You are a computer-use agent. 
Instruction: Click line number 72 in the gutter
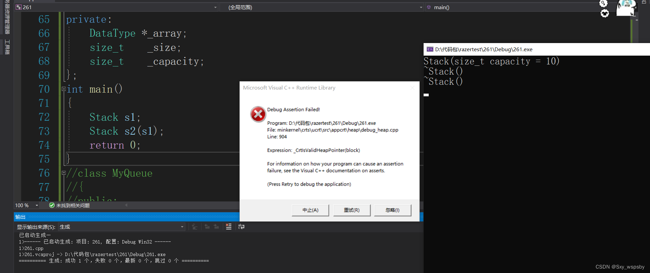point(44,117)
